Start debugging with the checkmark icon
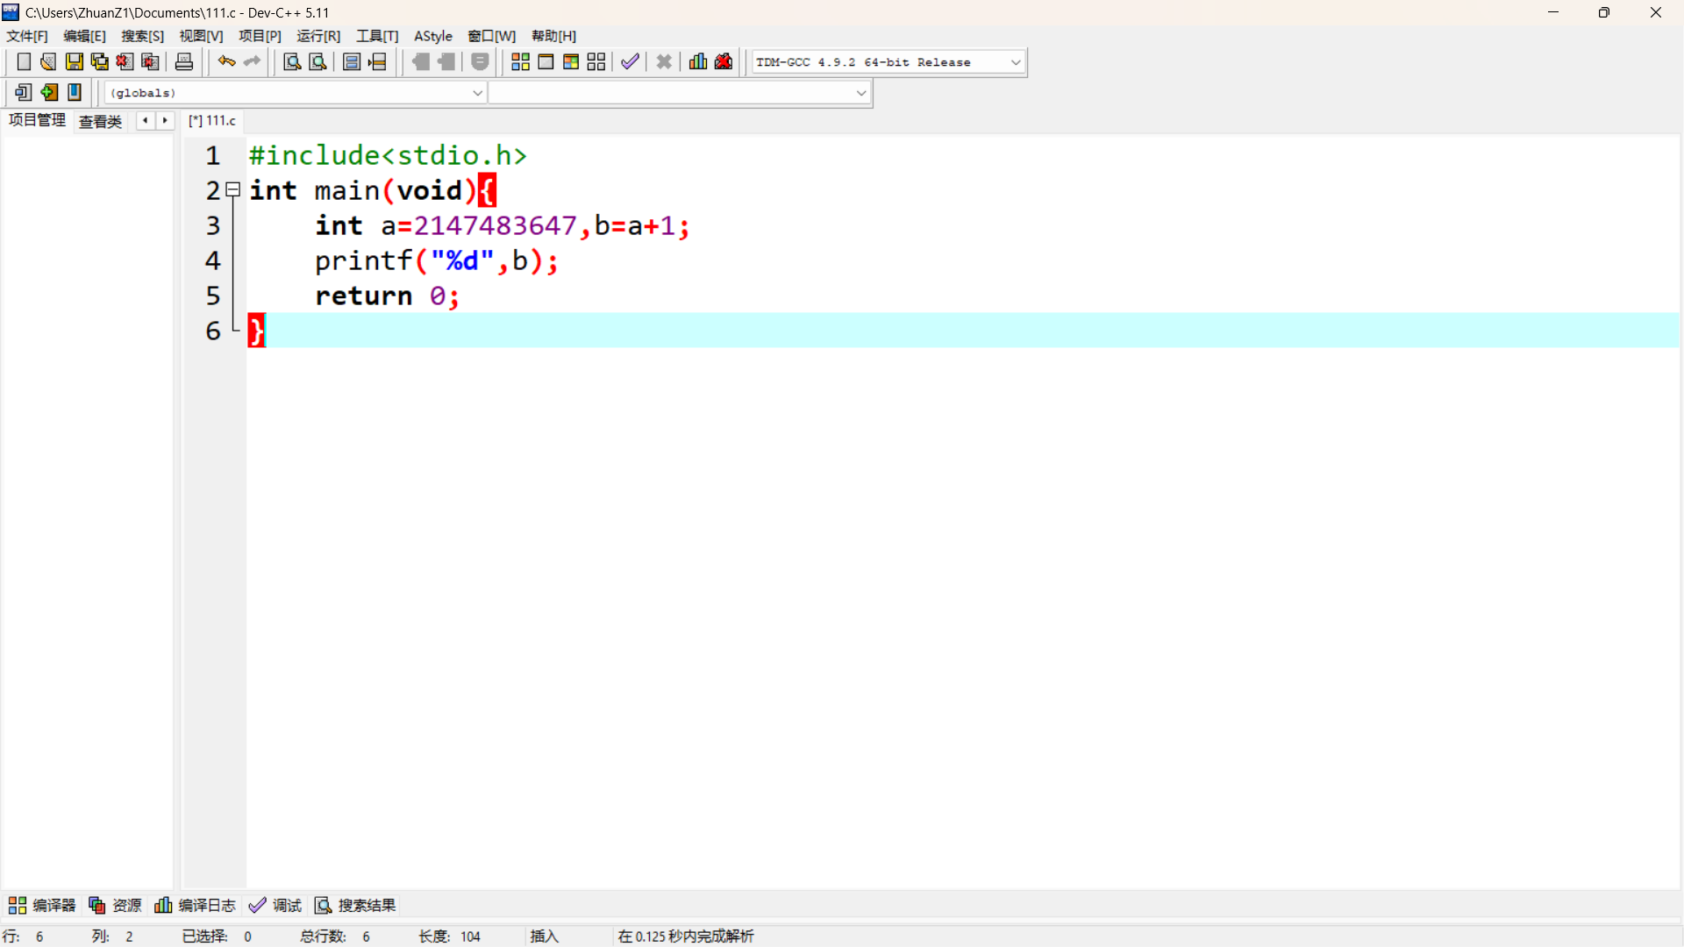This screenshot has height=947, width=1684. click(630, 62)
